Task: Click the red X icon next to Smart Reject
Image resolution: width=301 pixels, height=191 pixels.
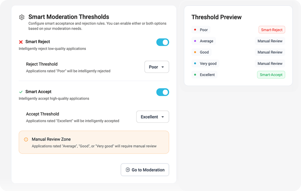Action: point(21,42)
